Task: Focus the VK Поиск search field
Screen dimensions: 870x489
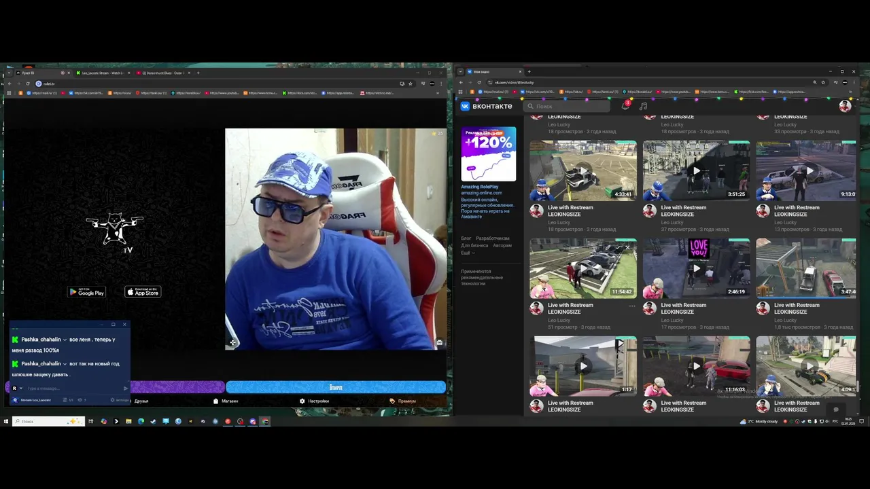Action: [568, 106]
